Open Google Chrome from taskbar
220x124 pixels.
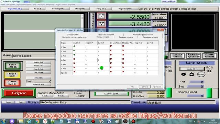pos(37,121)
